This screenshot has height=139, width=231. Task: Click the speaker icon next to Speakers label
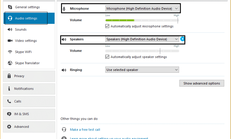[64, 39]
